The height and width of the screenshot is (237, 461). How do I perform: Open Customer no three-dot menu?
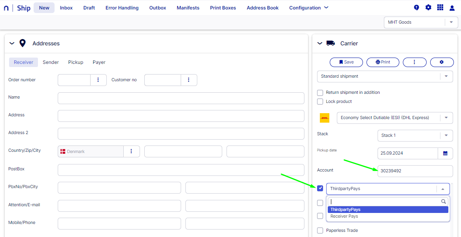[189, 80]
